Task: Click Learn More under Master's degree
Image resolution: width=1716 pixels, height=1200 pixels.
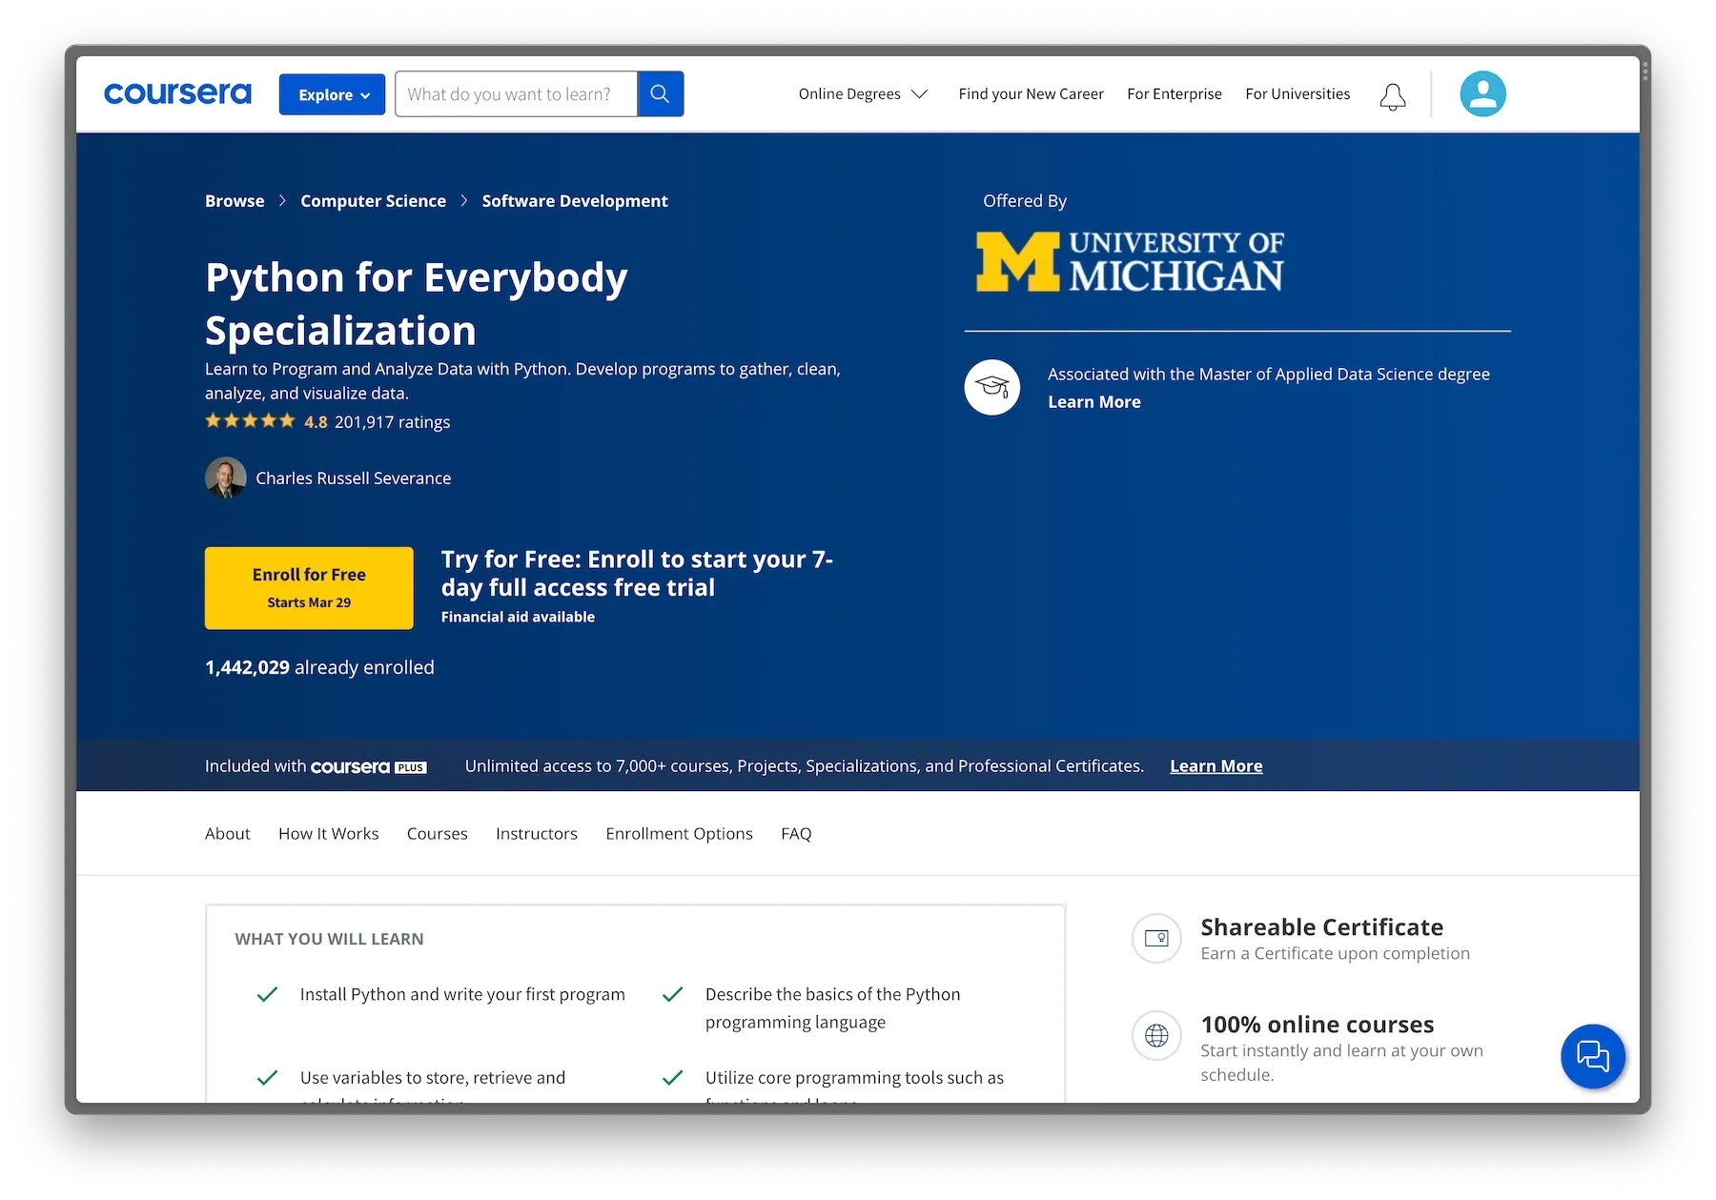Action: pyautogui.click(x=1094, y=402)
